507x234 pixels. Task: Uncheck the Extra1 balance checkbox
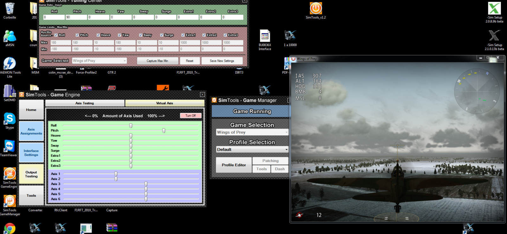(183, 35)
